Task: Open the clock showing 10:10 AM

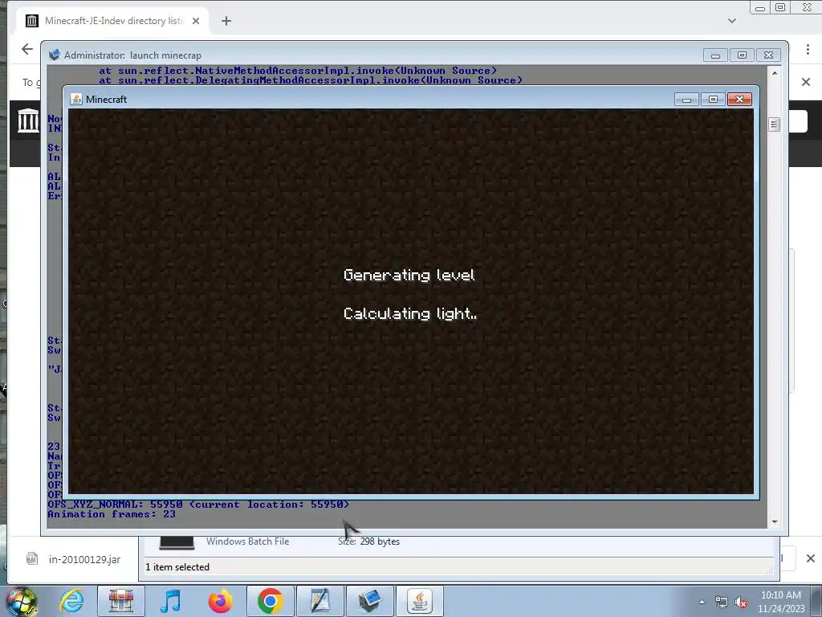Action: (x=780, y=595)
